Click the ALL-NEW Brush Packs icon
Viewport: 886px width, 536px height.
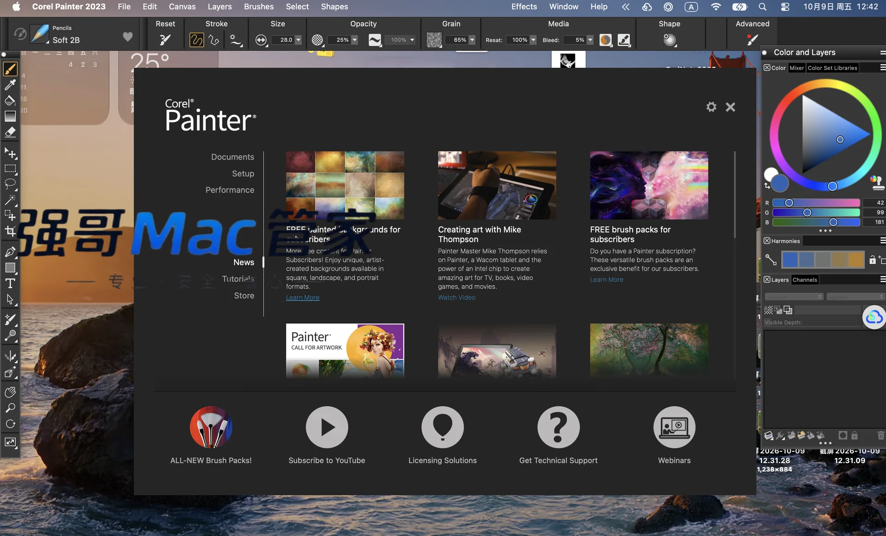pyautogui.click(x=211, y=427)
